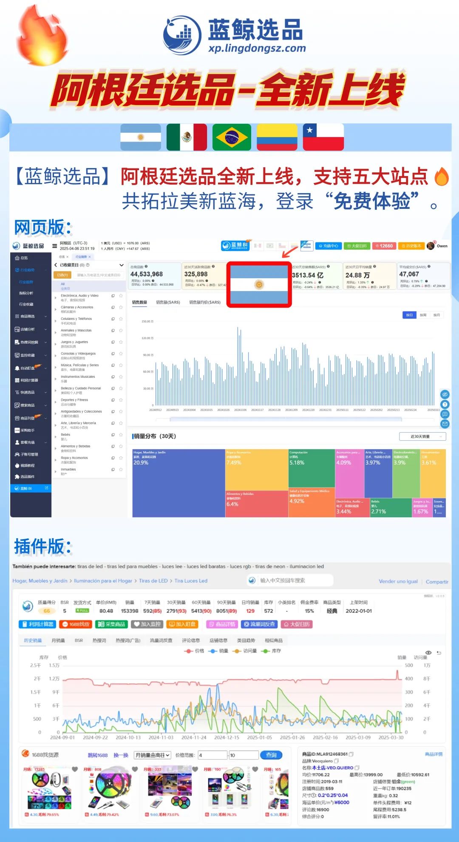Viewport: 459px width, 842px height.
Task: Click the Hogar, Muebles y Jardín 20.9% treemap block
Action: (x=178, y=483)
